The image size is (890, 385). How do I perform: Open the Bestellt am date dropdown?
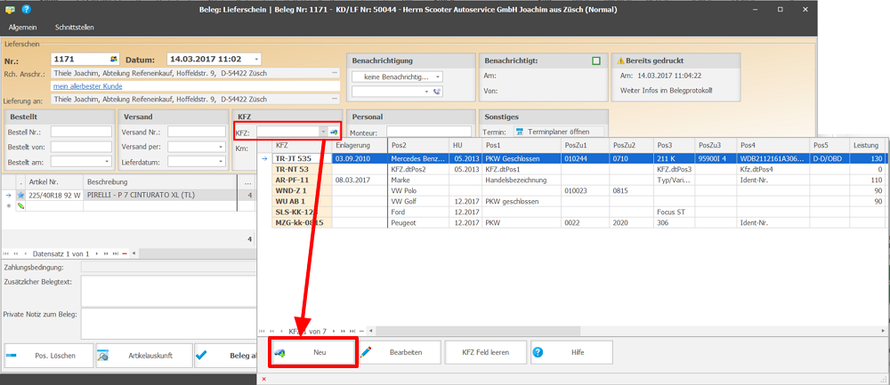(x=108, y=162)
